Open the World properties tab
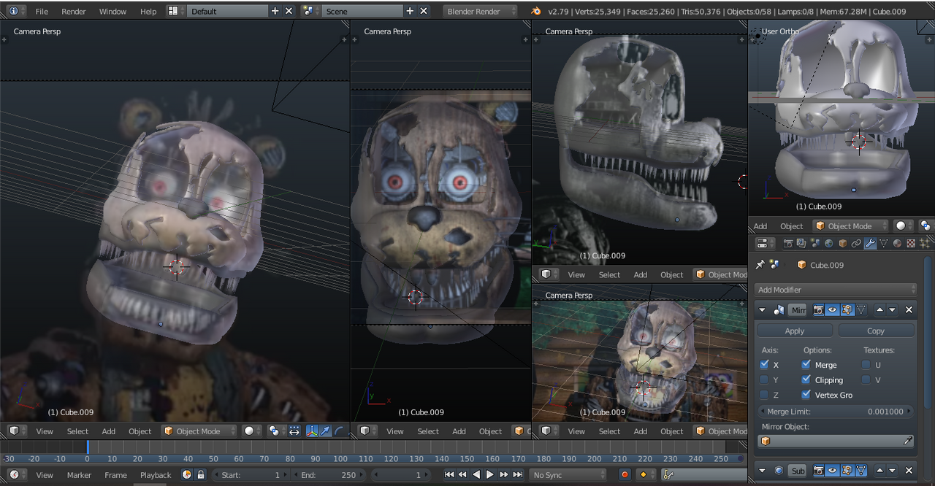Screen dimensions: 935x486 (829, 244)
